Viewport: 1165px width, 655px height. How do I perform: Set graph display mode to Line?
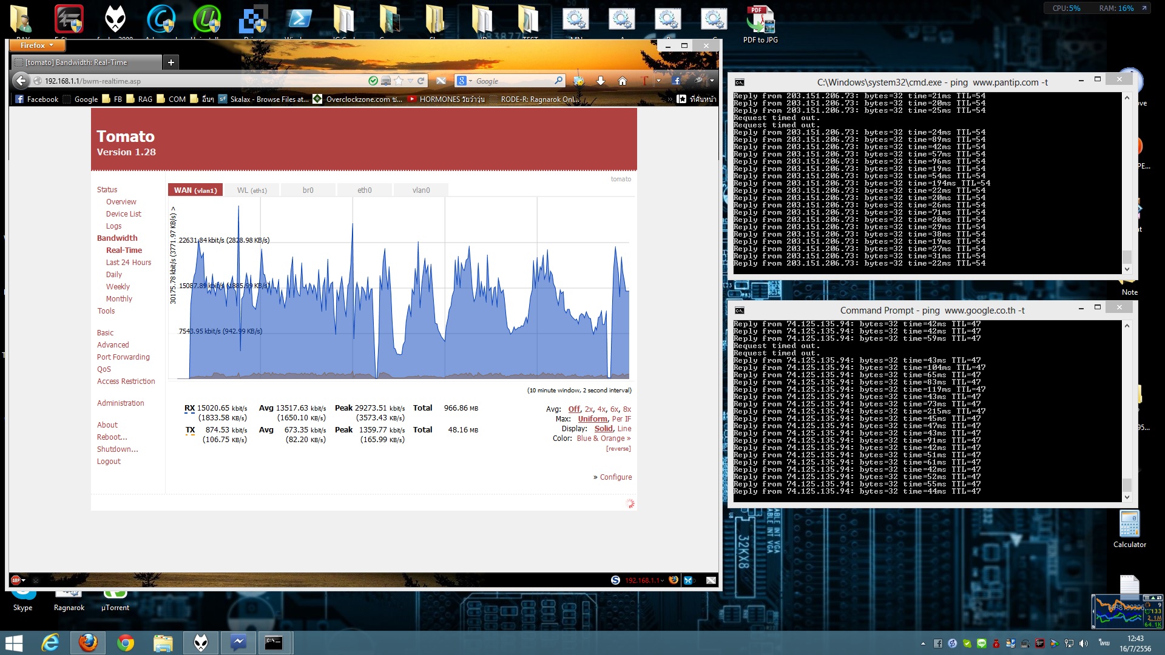[624, 429]
